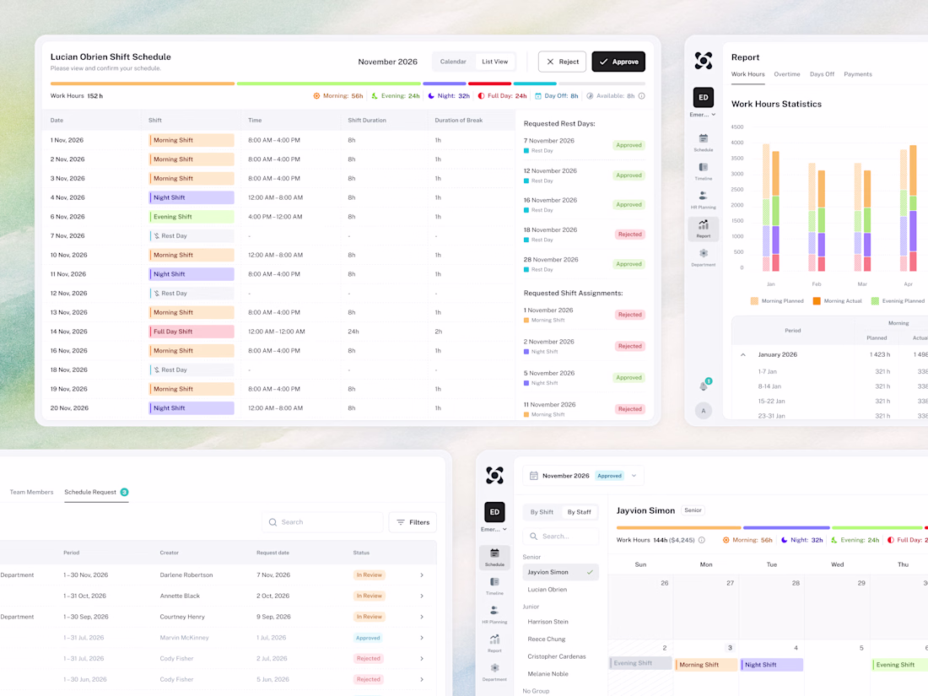The image size is (928, 696).
Task: Click the Night 32h moon icon
Action: coord(431,96)
